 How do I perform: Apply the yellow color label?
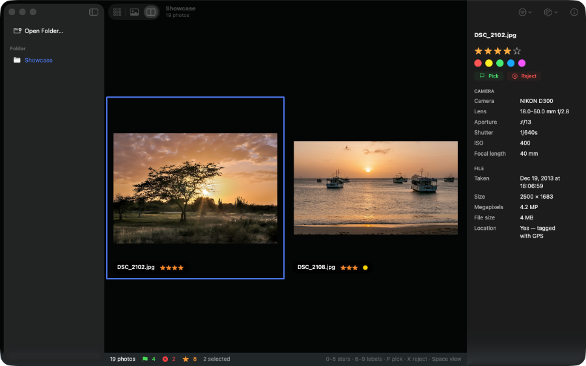(x=489, y=63)
